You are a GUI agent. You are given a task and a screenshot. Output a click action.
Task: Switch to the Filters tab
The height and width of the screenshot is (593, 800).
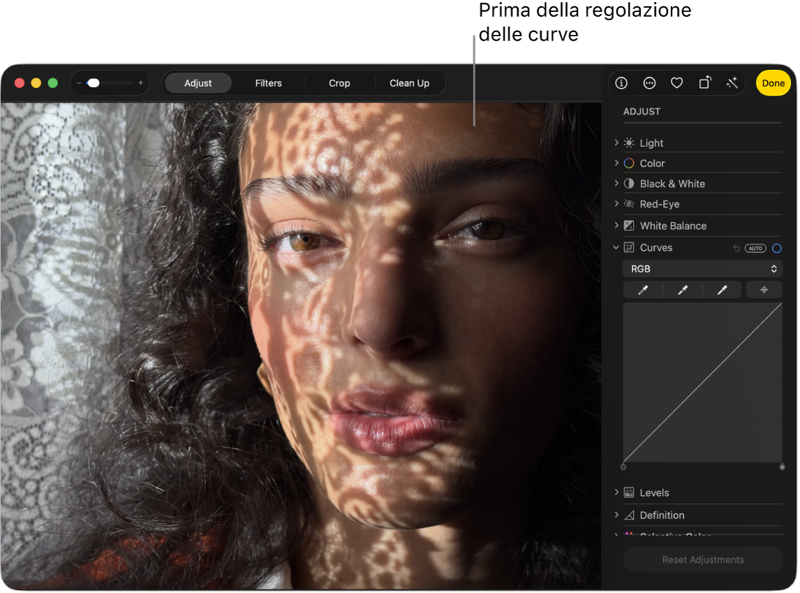coord(268,83)
